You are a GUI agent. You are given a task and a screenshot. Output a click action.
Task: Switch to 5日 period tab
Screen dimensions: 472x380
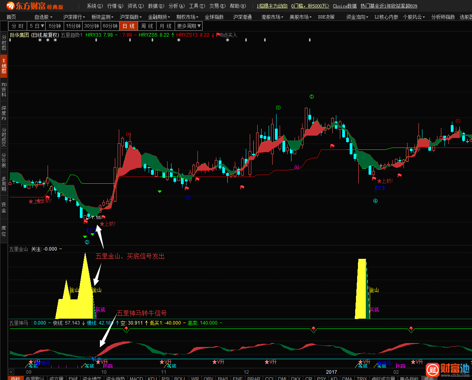pyautogui.click(x=37, y=26)
